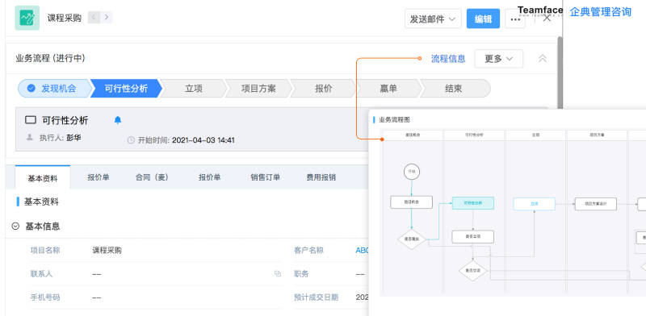Select the 可行性分析 stage step

point(126,89)
